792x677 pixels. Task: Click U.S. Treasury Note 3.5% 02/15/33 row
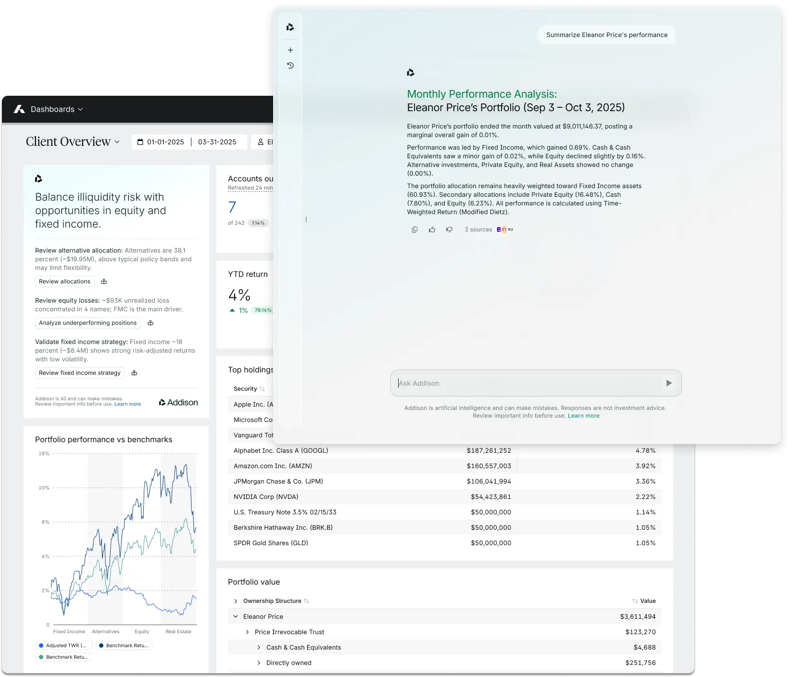coord(445,512)
